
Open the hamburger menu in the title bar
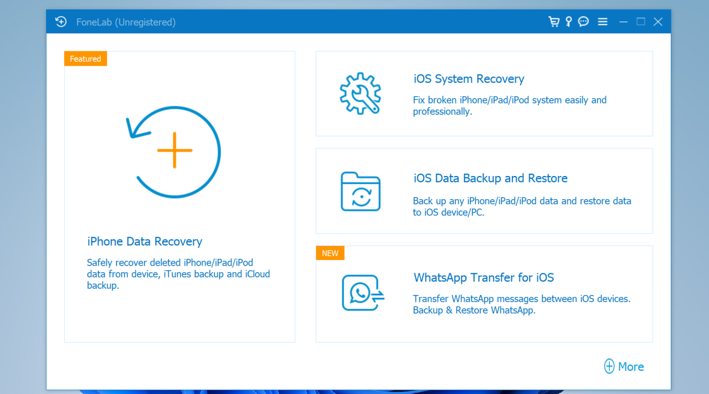click(603, 22)
